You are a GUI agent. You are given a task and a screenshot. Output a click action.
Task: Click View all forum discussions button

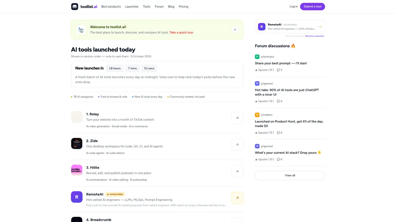(x=290, y=175)
